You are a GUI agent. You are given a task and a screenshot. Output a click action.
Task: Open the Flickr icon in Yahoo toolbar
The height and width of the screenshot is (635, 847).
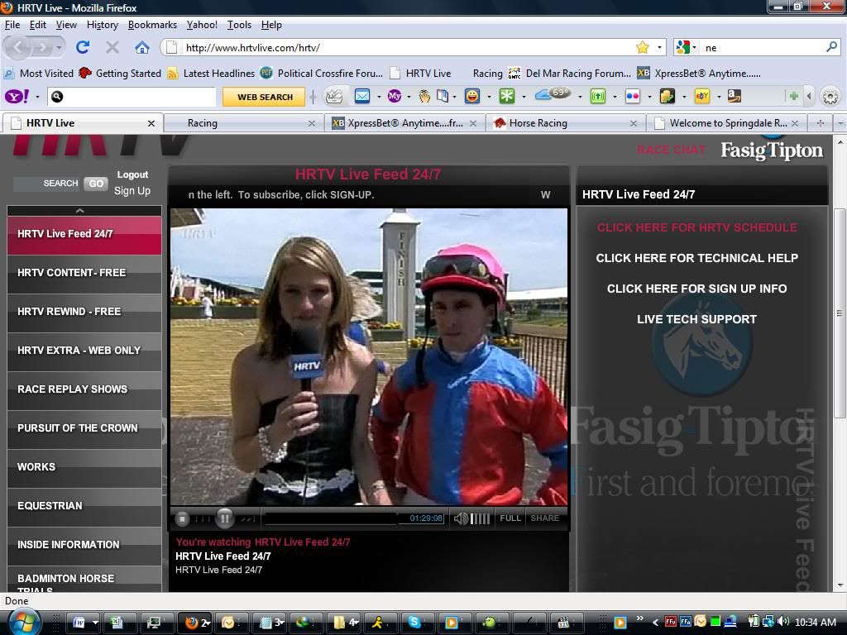632,96
